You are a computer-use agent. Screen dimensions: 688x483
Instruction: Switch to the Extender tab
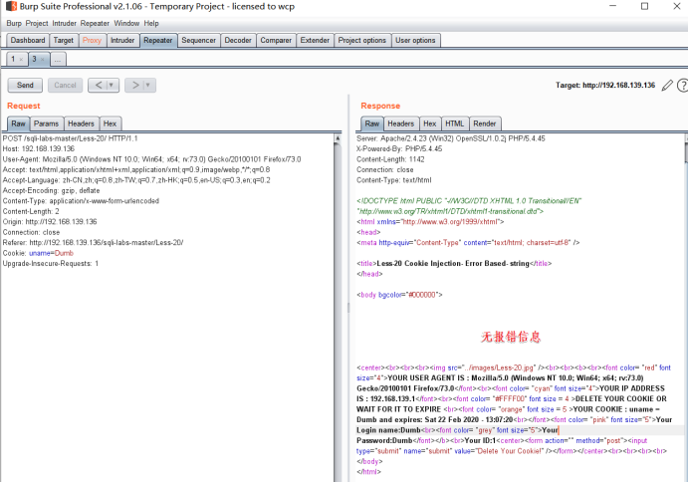(x=315, y=41)
